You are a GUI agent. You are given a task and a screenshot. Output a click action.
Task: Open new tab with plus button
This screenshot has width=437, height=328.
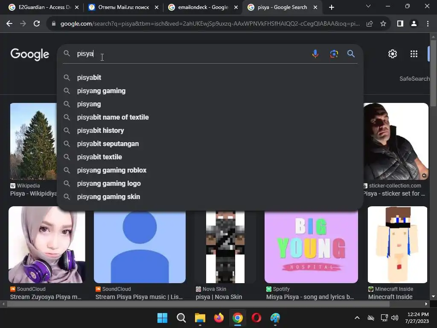click(x=331, y=7)
